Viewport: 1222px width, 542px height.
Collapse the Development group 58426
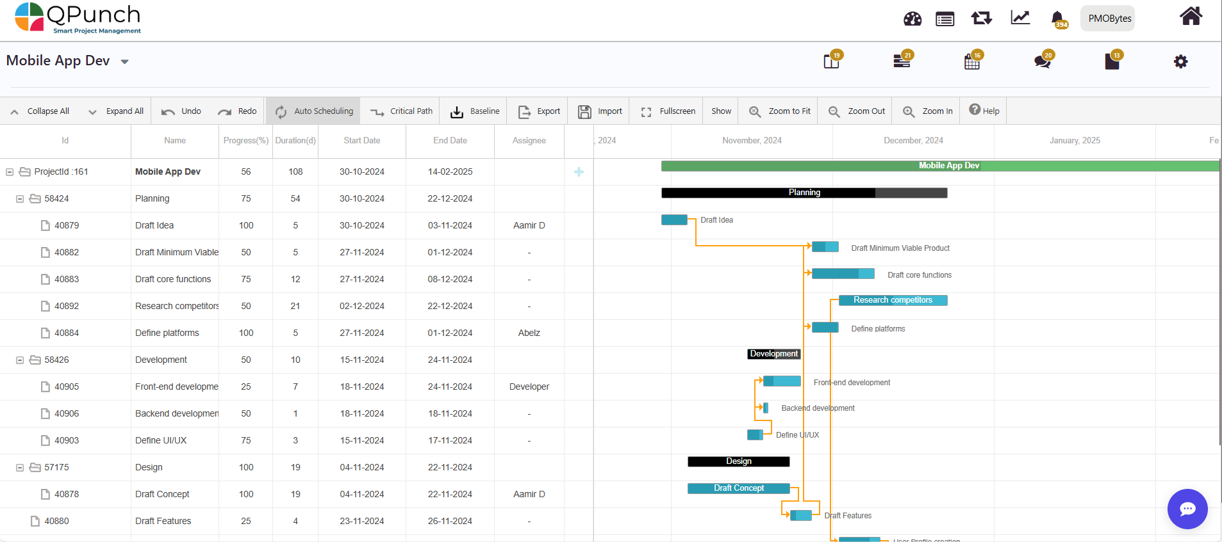(20, 360)
